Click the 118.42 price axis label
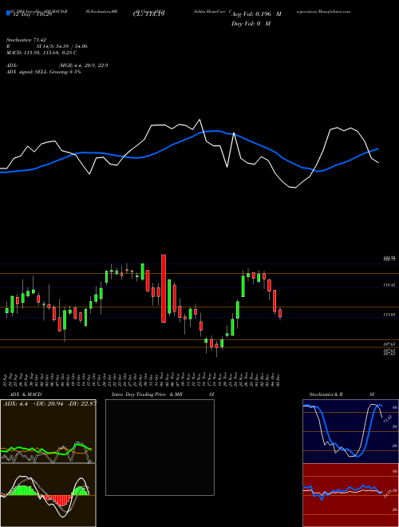Viewport: 399px width, 527px height. 389,285
